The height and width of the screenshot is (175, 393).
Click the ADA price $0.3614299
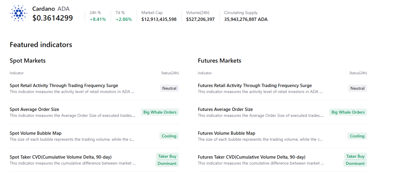[52, 18]
